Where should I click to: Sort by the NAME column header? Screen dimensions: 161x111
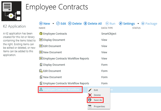click(42, 28)
